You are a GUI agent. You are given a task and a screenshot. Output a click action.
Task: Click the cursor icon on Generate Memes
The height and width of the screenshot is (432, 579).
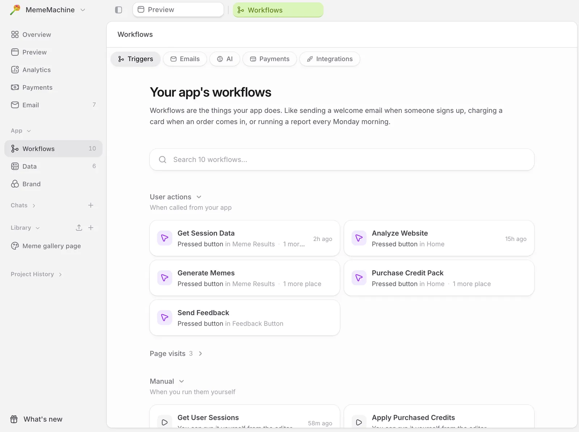(165, 278)
